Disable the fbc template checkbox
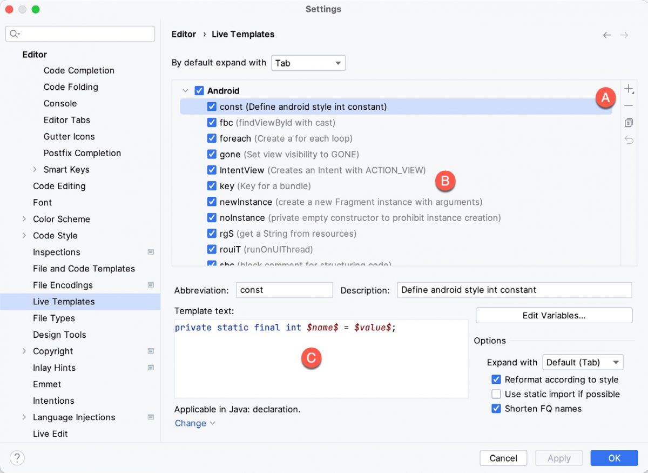Image resolution: width=648 pixels, height=473 pixels. [212, 122]
